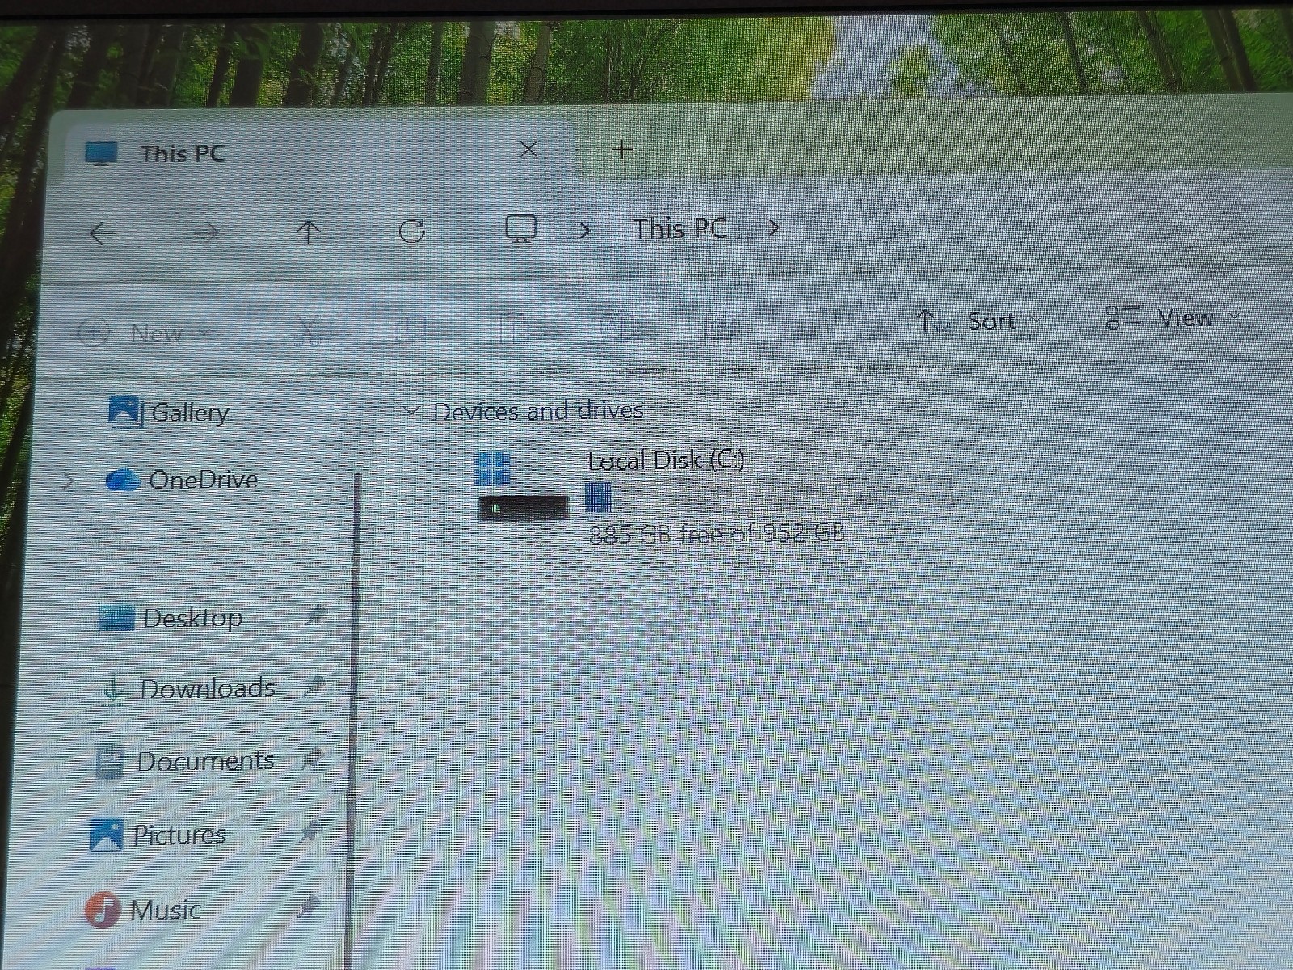Expand chevron between monitor icon and This PC
Screen dimensions: 1293x970
(585, 230)
